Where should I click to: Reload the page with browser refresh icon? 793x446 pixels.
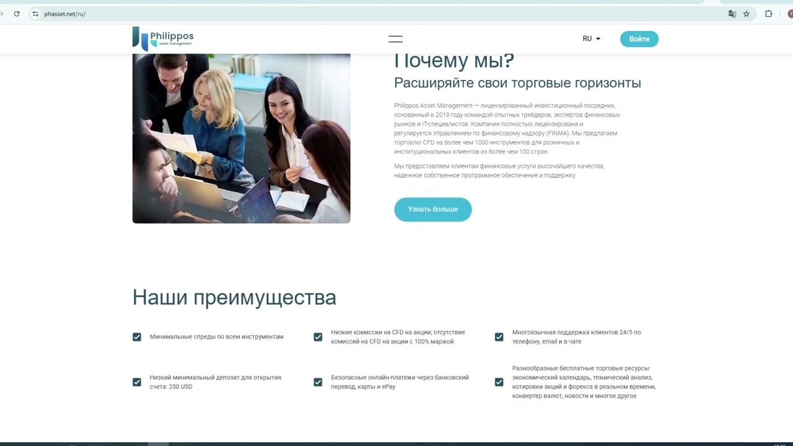(16, 14)
